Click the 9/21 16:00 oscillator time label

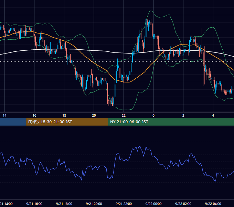(x=34, y=204)
